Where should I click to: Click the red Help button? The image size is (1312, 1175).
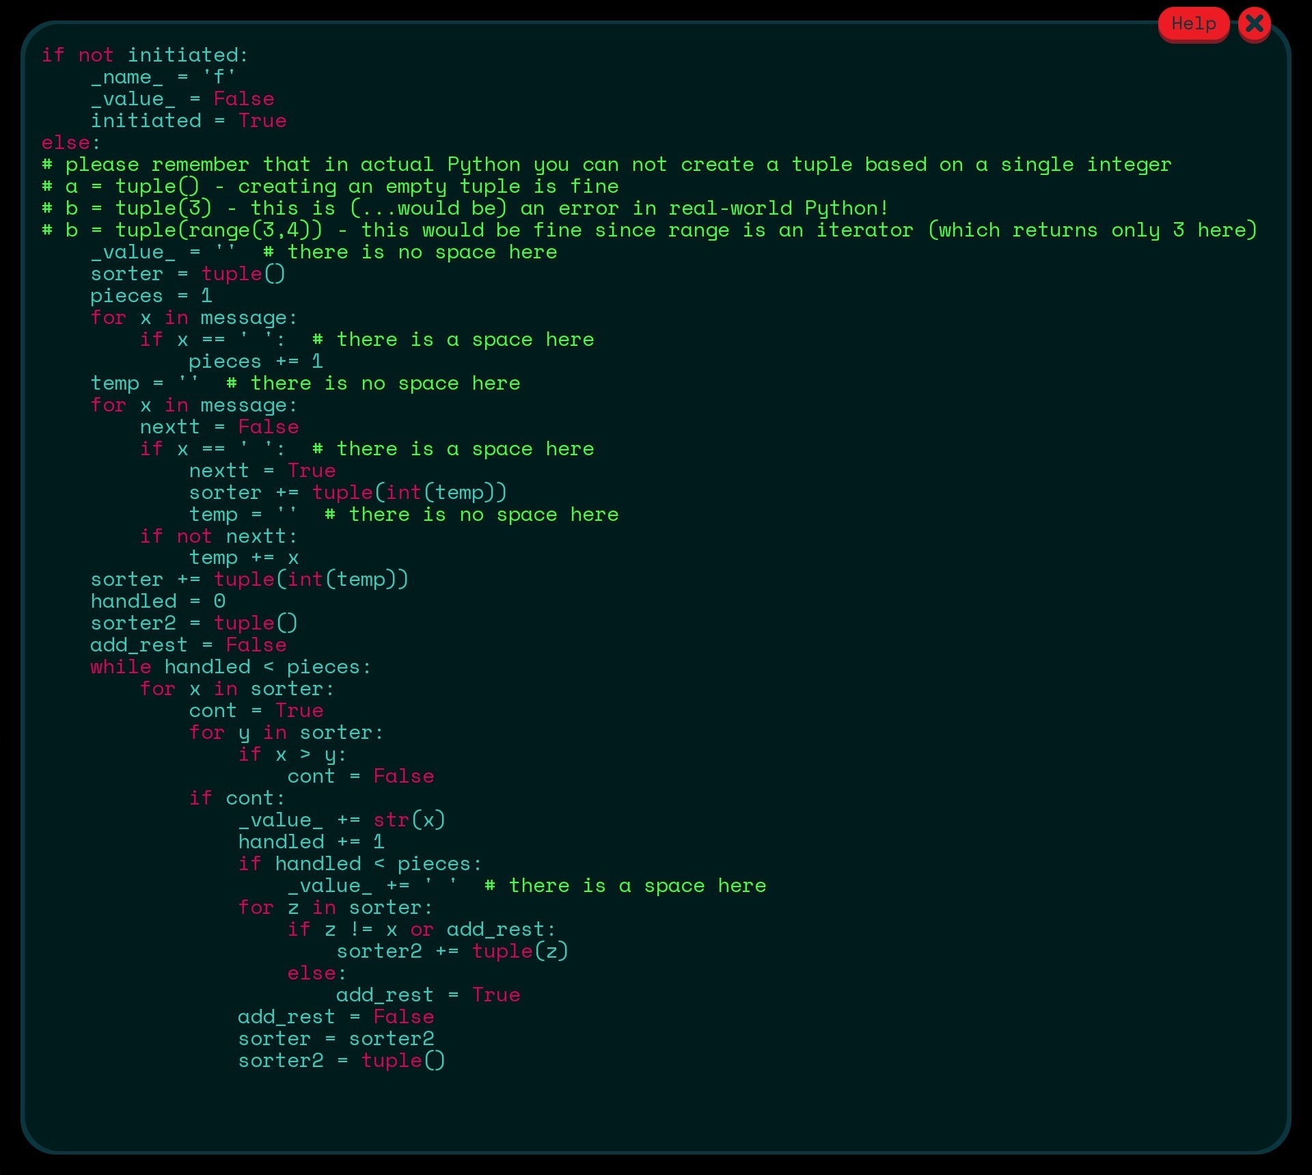point(1193,24)
